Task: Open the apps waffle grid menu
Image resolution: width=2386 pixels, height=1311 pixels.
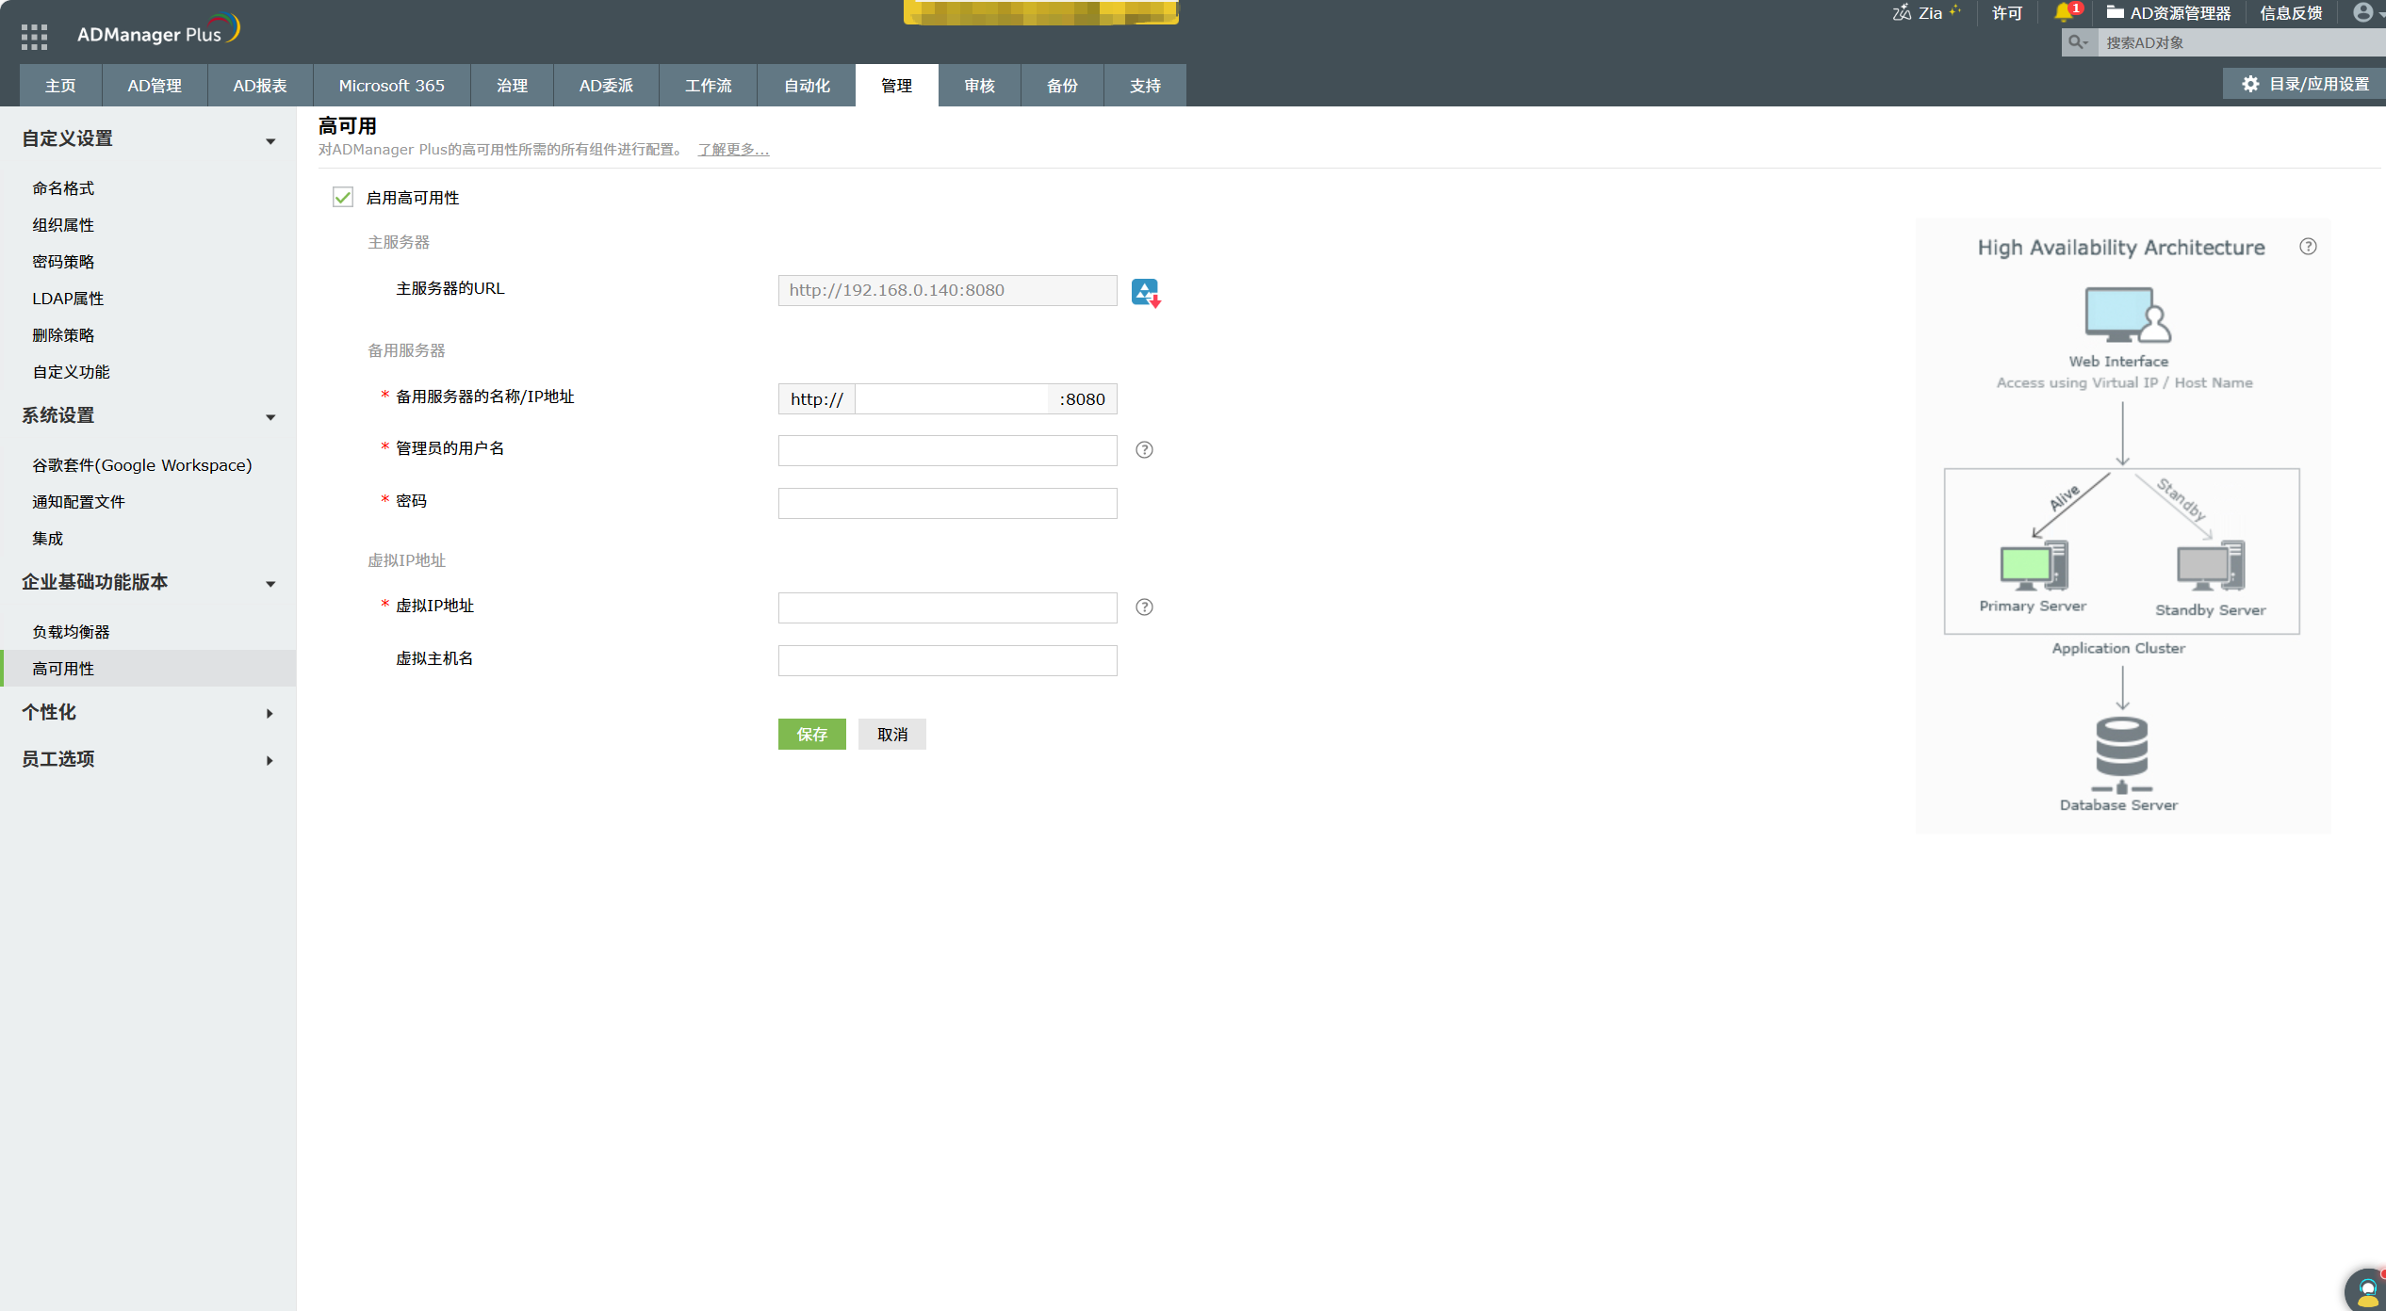Action: 33,36
